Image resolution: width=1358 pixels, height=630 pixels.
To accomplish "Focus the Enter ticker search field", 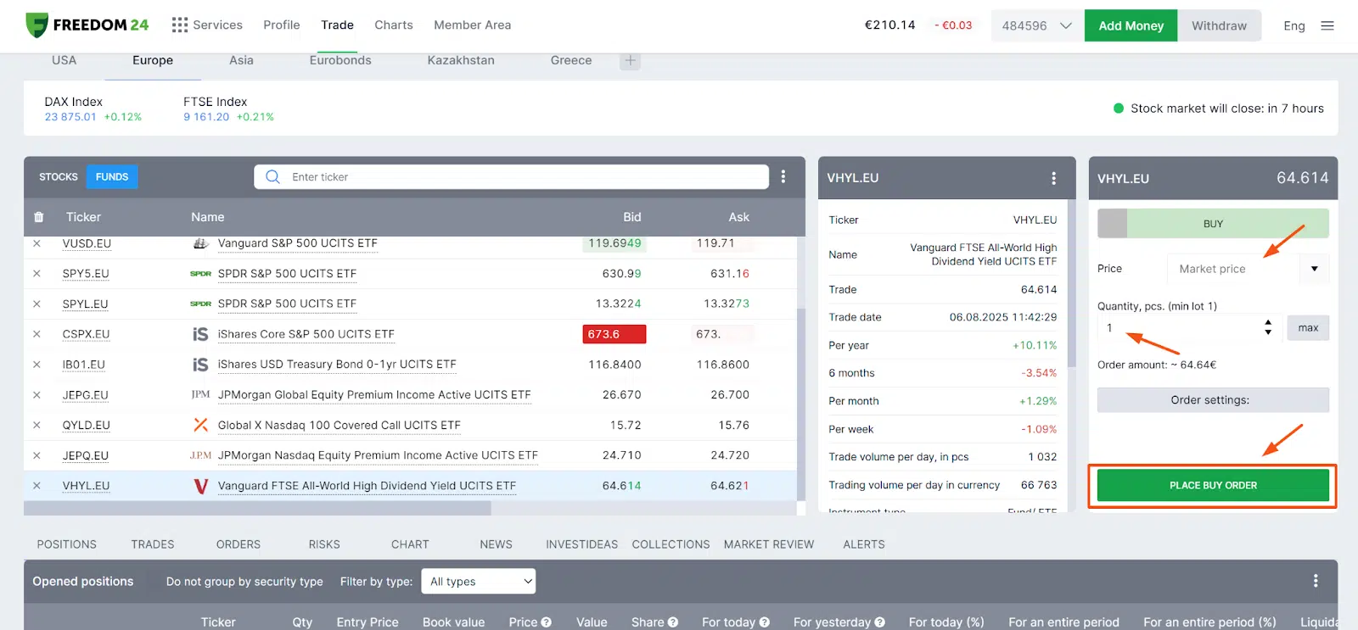I will [511, 176].
